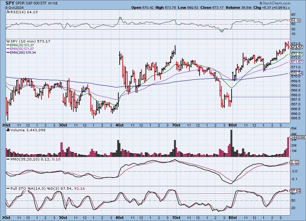The height and width of the screenshot is (221, 306).
Task: Click the RSI indicator line icon
Action: click(x=8, y=12)
